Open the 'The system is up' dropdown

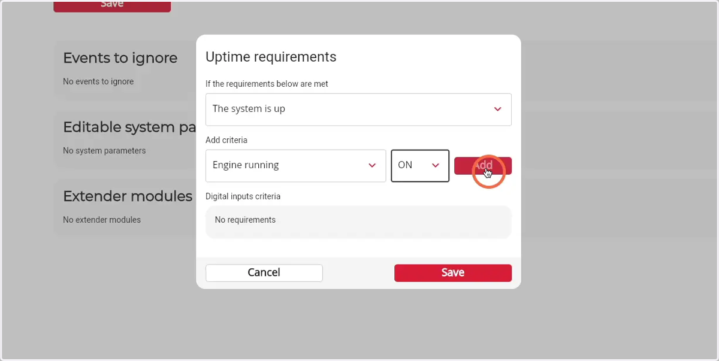pos(358,109)
